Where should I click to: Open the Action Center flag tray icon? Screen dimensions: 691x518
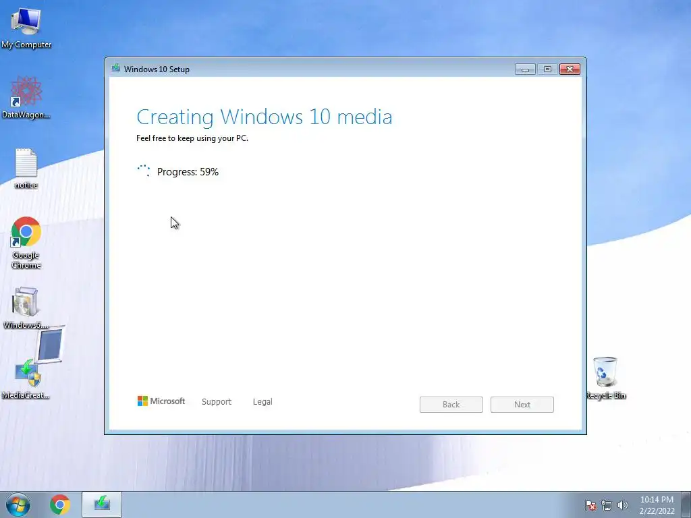[590, 505]
